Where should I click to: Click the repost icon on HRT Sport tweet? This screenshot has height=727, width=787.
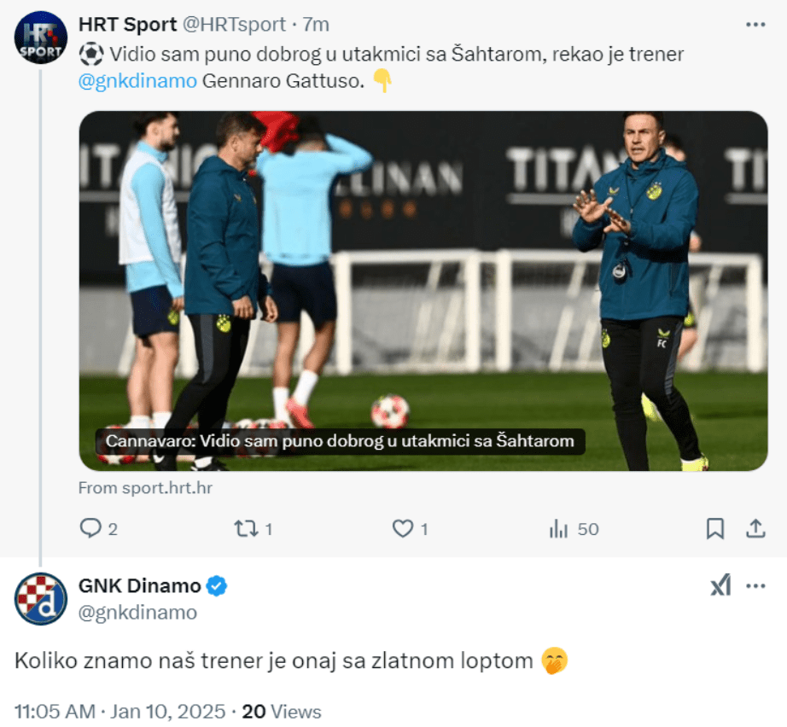click(246, 528)
